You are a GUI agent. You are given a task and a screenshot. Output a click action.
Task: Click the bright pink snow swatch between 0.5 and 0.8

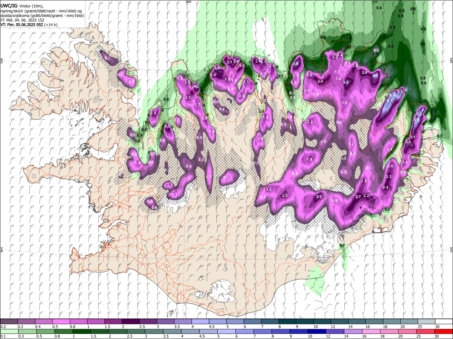[61, 322]
